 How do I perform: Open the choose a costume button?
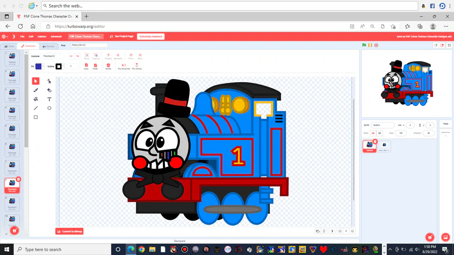coord(15,230)
